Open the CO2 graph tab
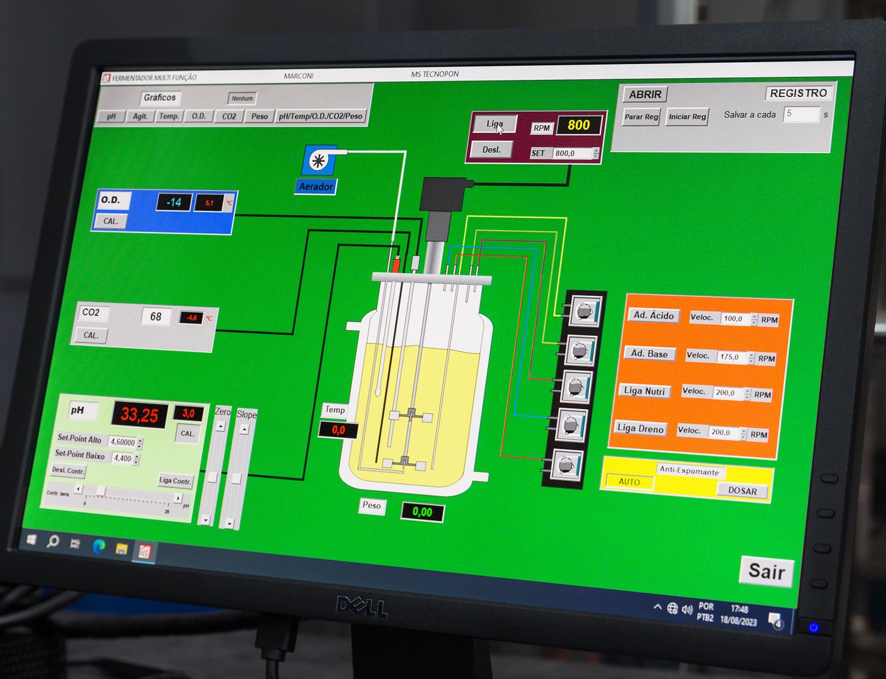This screenshot has height=679, width=886. click(229, 116)
